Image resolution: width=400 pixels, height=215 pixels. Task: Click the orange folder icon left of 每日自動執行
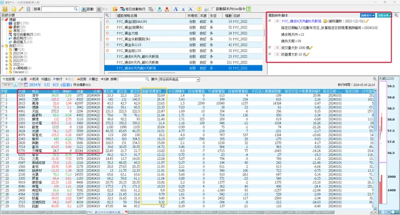115,9
